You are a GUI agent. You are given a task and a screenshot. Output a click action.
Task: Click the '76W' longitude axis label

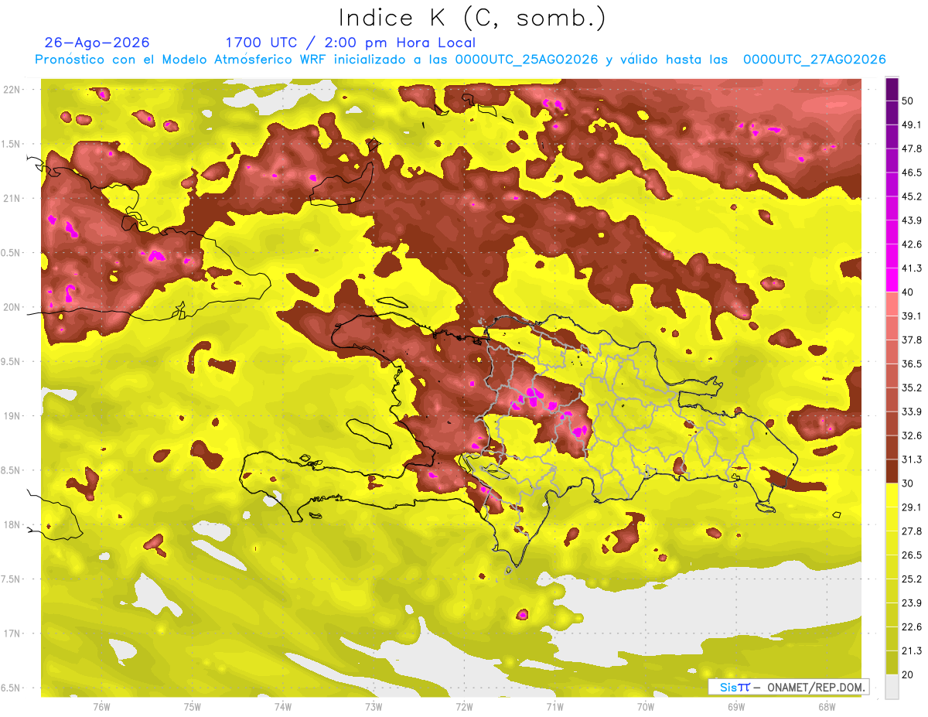click(x=101, y=707)
